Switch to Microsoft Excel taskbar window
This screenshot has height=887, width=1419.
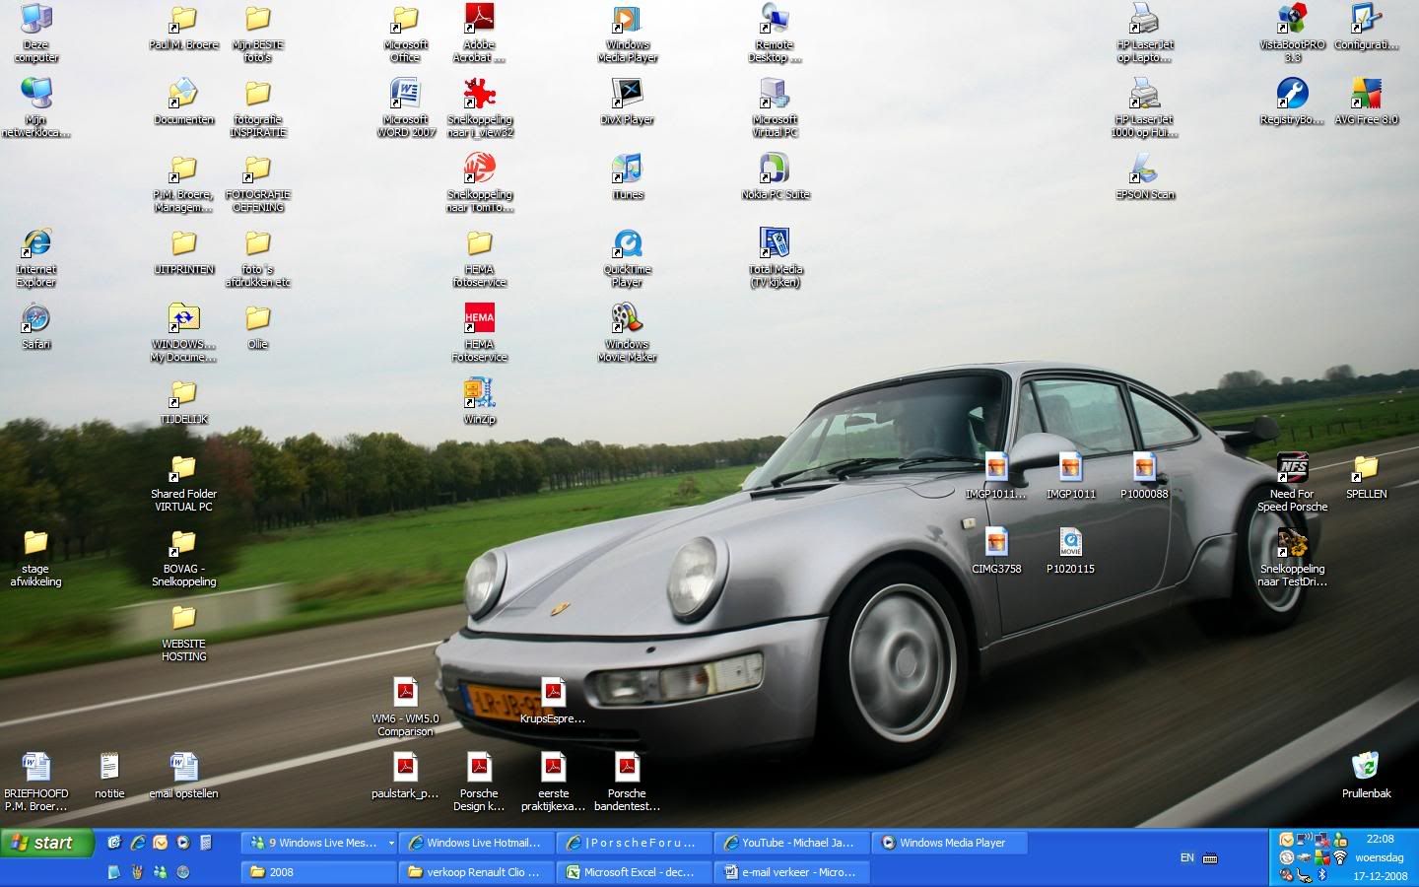point(634,871)
